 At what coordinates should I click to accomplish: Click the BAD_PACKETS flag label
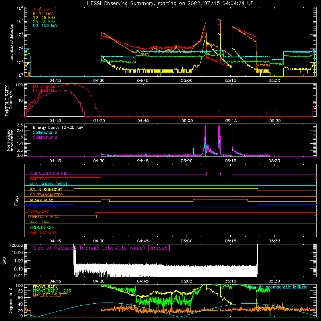click(x=44, y=233)
